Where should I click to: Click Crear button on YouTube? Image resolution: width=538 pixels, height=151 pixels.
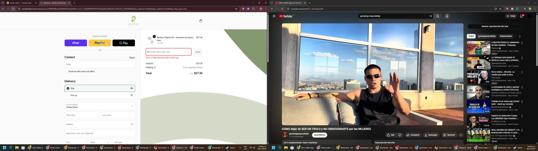(x=511, y=16)
